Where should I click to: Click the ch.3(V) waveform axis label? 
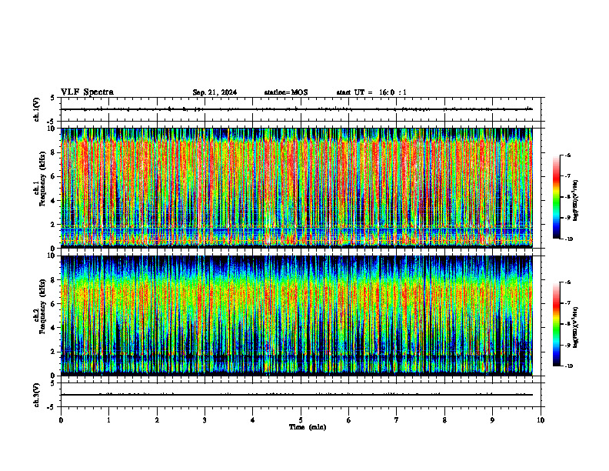pyautogui.click(x=36, y=395)
